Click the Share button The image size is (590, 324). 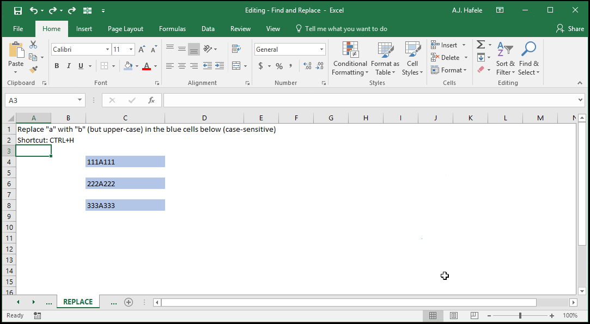[570, 29]
